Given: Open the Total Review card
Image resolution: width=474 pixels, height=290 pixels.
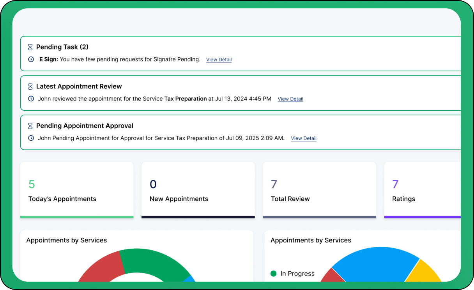Looking at the screenshot, I should [x=319, y=190].
